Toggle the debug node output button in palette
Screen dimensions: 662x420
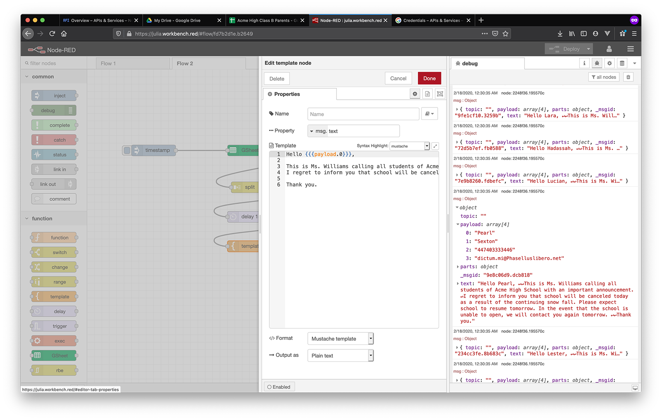point(70,110)
